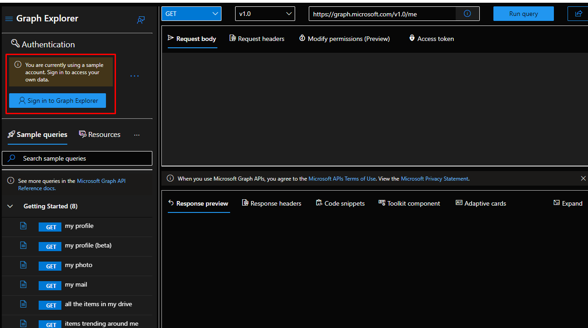Click the info icon in URL bar
Image resolution: width=588 pixels, height=328 pixels.
pos(467,14)
